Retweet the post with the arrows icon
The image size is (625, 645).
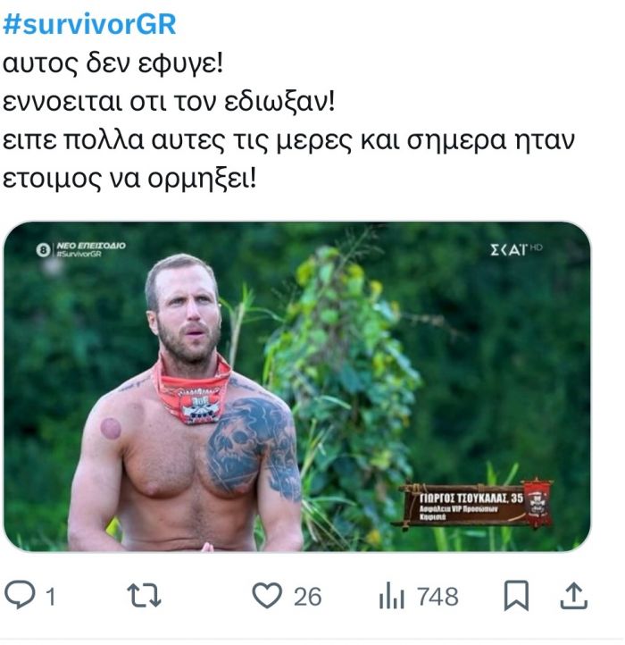click(x=144, y=595)
